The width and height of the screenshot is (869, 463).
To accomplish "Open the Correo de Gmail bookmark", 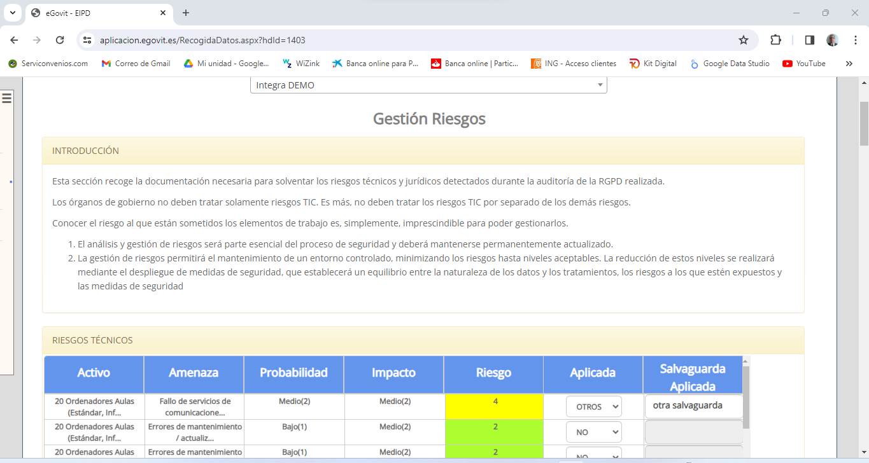I will [136, 64].
